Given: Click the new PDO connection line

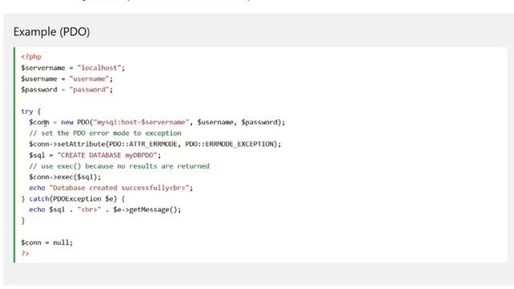Looking at the screenshot, I should point(157,122).
